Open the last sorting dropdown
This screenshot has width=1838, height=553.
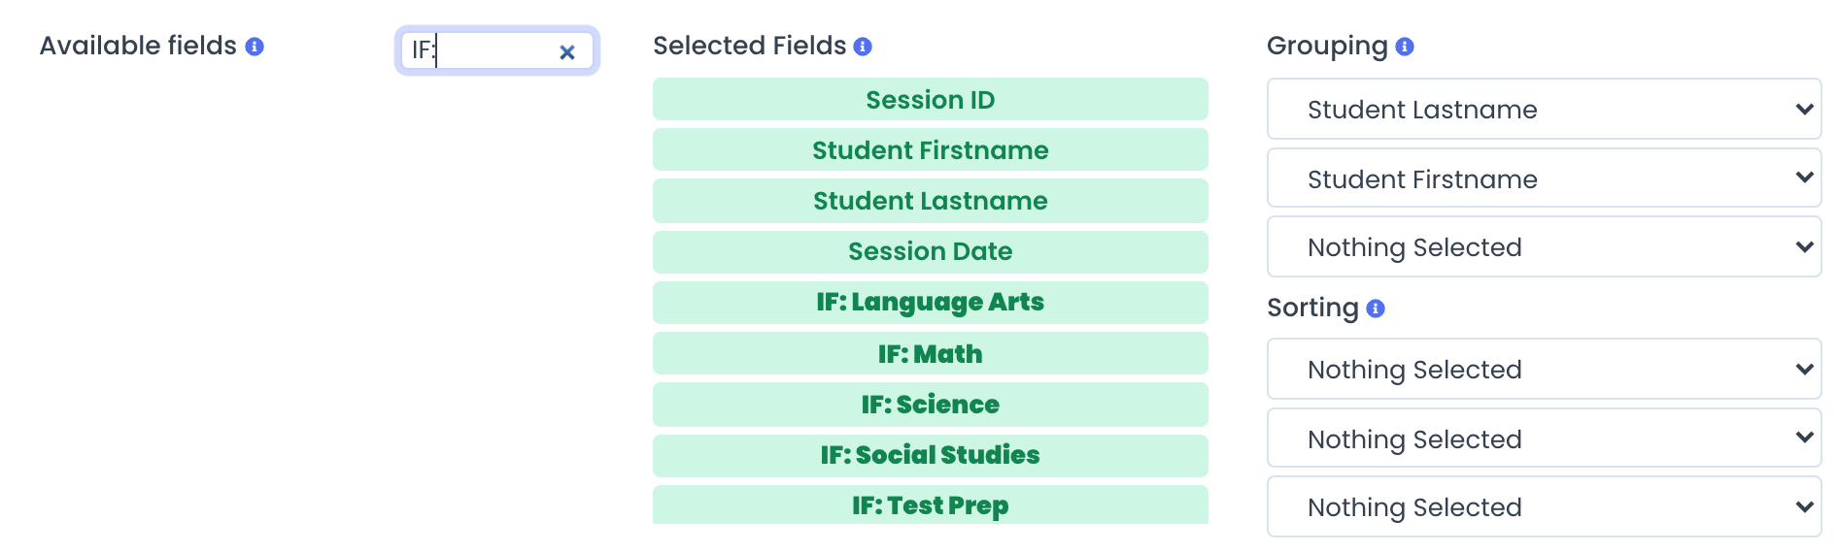(x=1544, y=506)
